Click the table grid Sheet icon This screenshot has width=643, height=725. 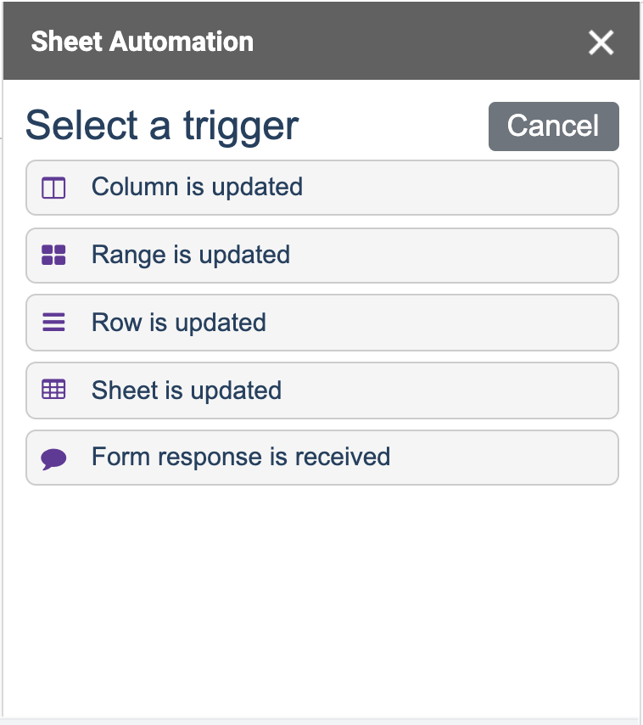click(x=53, y=390)
